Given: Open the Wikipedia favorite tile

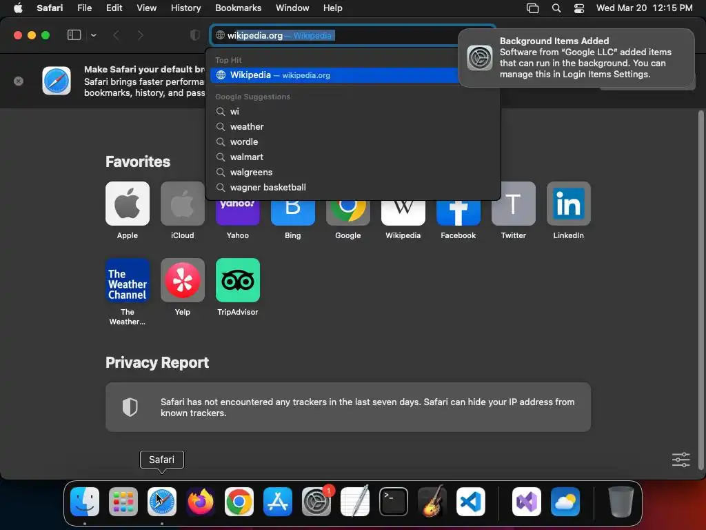Looking at the screenshot, I should point(403,213).
